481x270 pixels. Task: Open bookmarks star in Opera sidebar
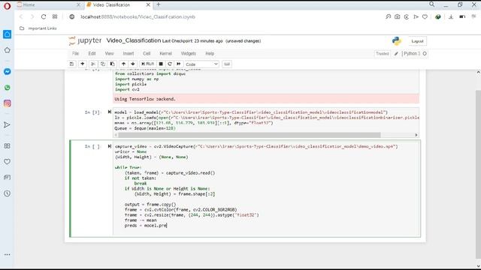pyautogui.click(x=7, y=50)
